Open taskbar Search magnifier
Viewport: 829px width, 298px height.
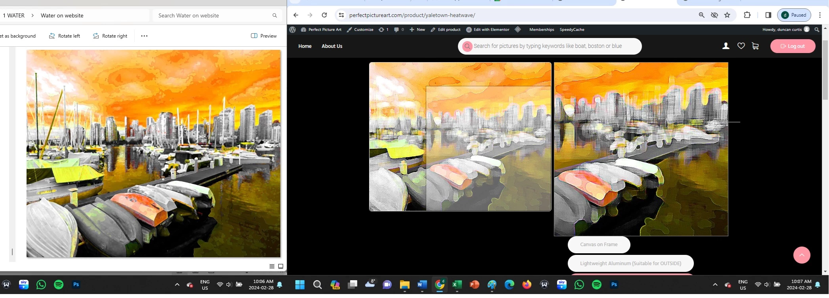pyautogui.click(x=317, y=285)
